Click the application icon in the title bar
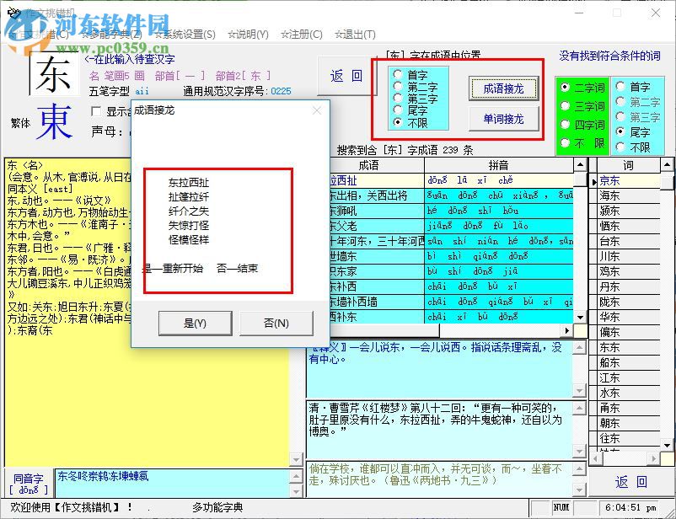 click(x=13, y=13)
